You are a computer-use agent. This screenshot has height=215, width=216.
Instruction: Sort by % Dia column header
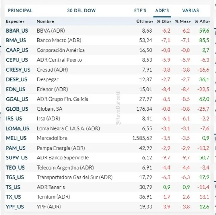[x=164, y=21]
